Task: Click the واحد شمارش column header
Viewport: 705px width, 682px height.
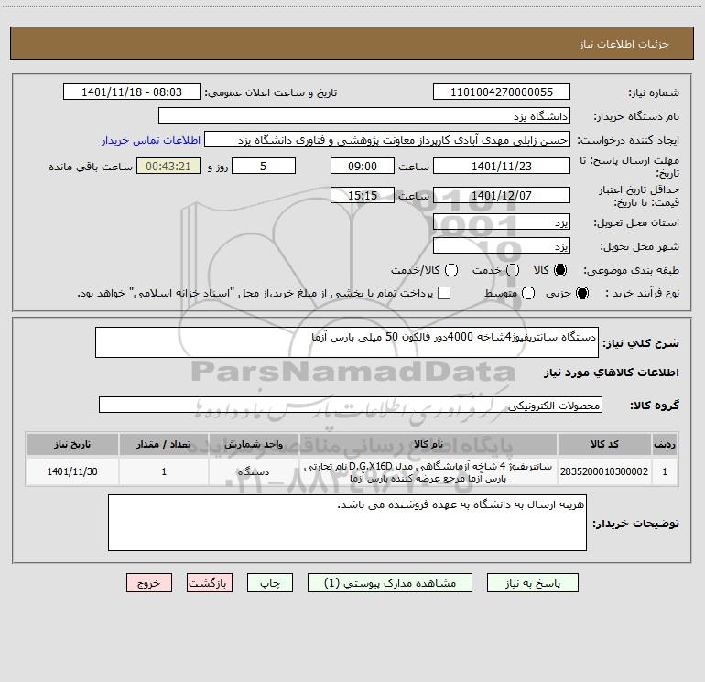Action: point(254,444)
